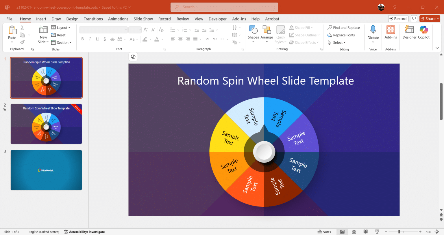Toggle the Notes pane visibility
The width and height of the screenshot is (444, 235).
[324, 232]
